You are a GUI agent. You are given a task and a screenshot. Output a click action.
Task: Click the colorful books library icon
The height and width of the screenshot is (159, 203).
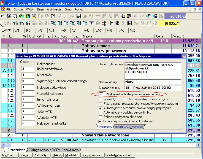[28, 16]
